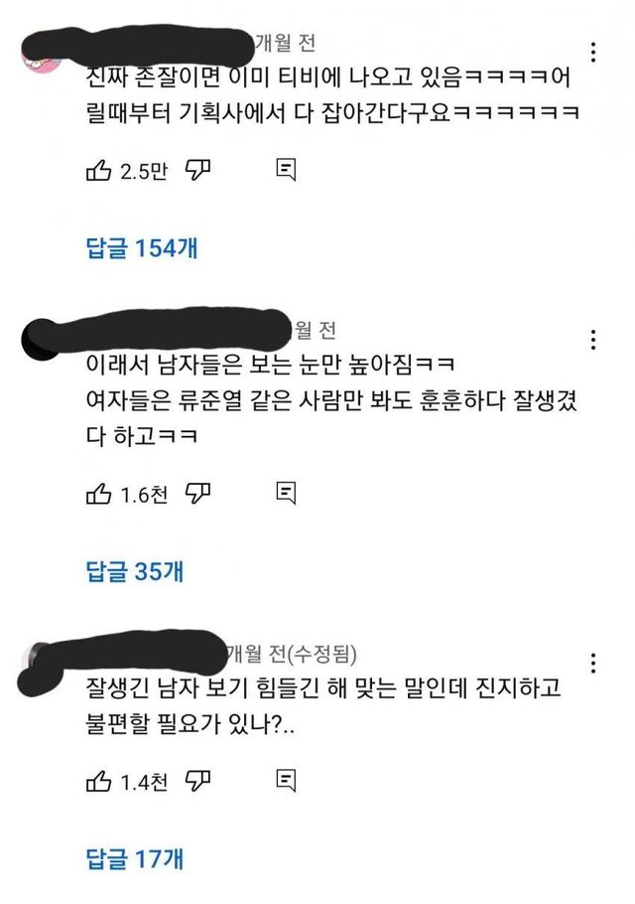Expand the 답글 17개 replies
This screenshot has height=904, width=635.
(135, 859)
